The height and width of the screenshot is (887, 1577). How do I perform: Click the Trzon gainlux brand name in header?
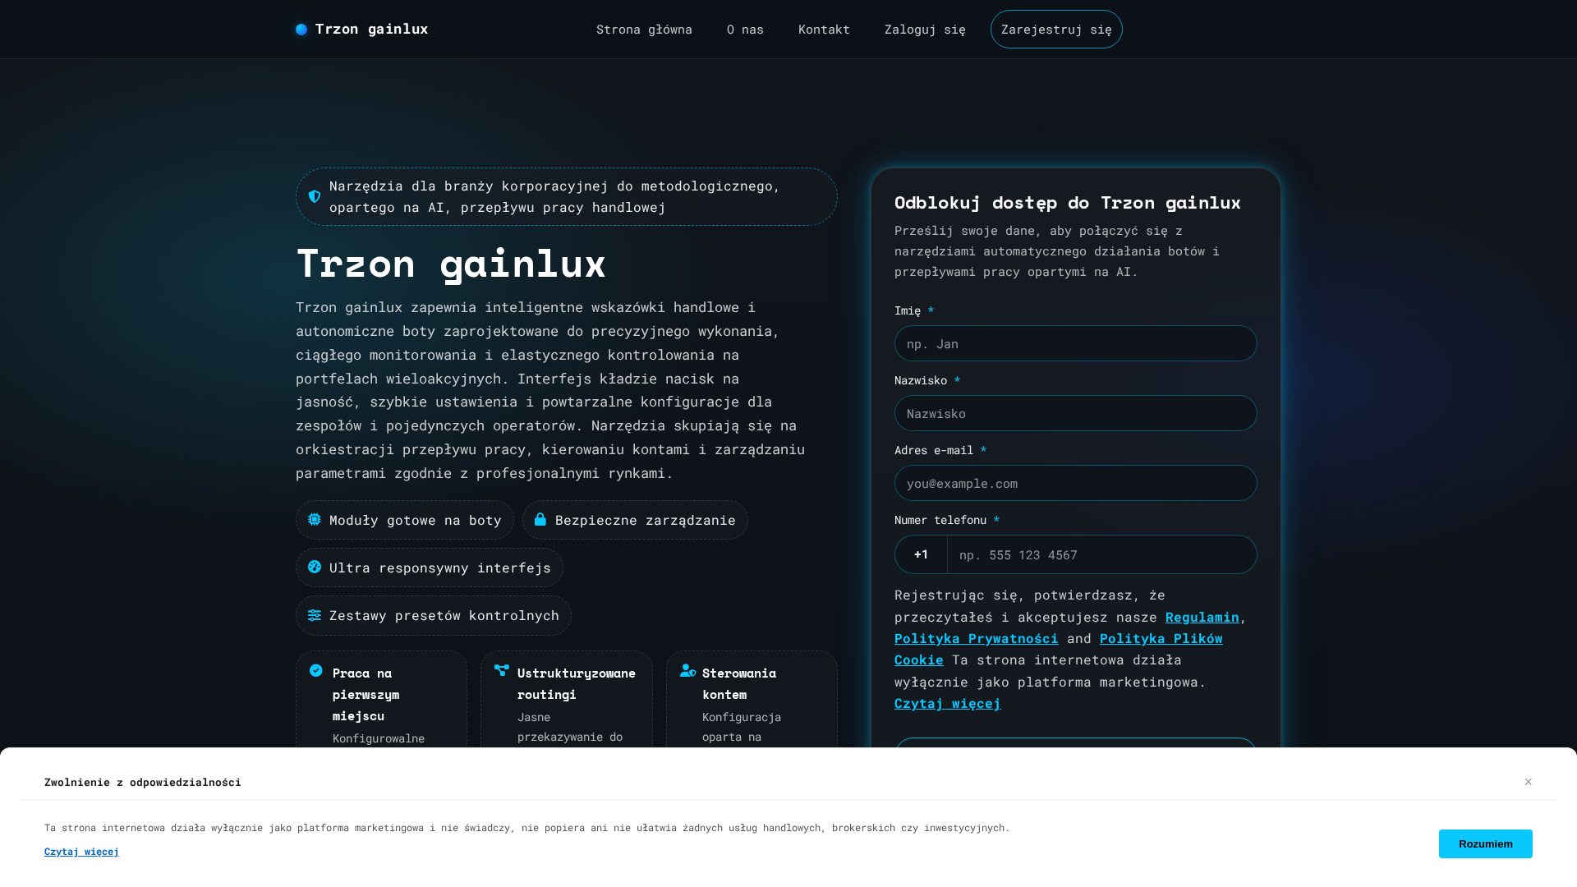coord(371,30)
